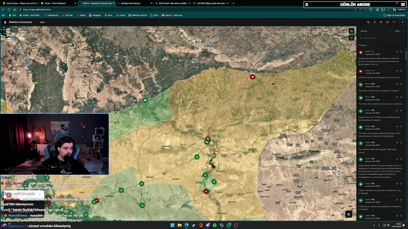This screenshot has height=229, width=408.
Task: Click the search magnifier icon in RedLine header
Action: (x=394, y=22)
